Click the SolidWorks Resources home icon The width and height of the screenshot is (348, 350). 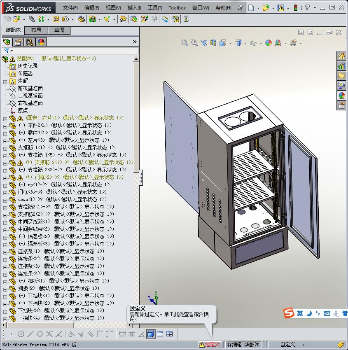point(341,56)
